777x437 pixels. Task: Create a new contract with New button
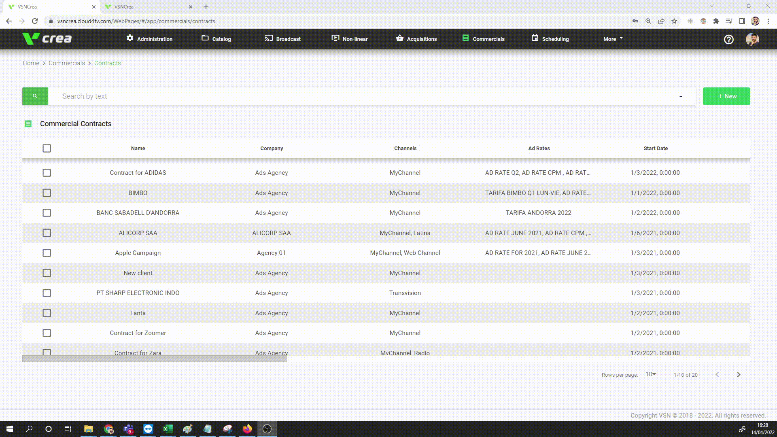(726, 96)
